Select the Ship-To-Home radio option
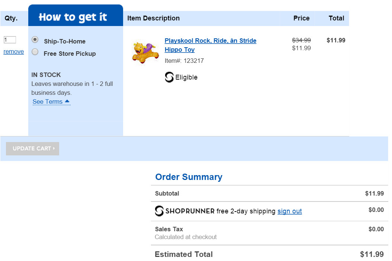The height and width of the screenshot is (261, 392). (35, 39)
